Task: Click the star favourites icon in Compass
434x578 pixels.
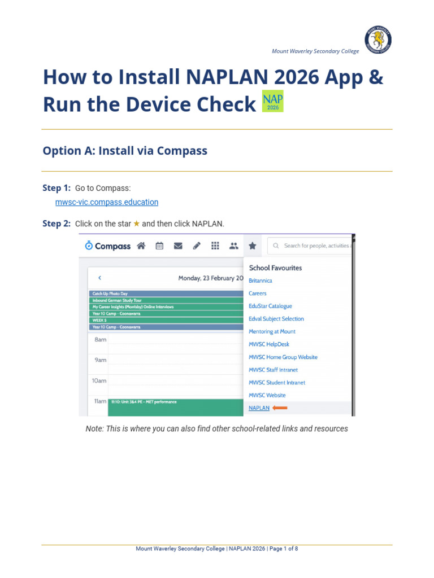Action: (253, 246)
